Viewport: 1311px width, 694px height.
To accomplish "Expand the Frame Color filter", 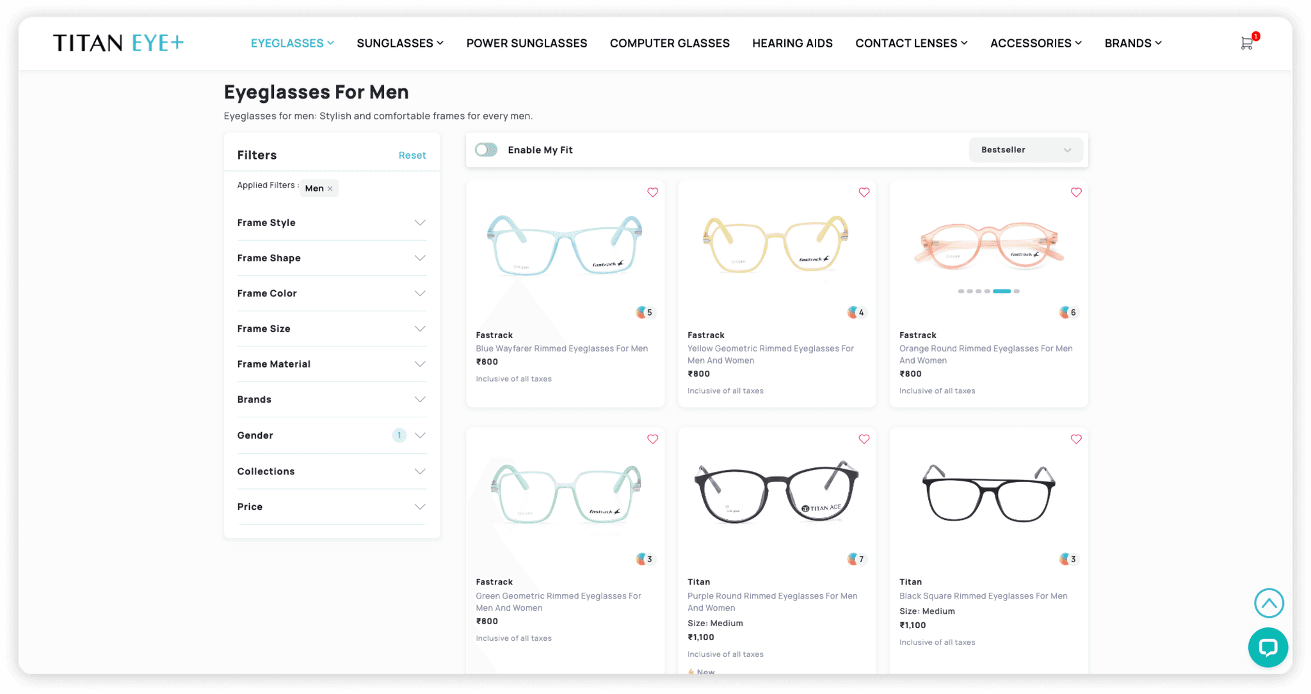I will (332, 293).
